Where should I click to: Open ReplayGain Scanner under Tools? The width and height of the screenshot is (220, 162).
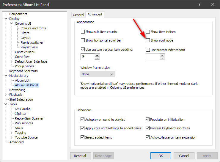29,118
